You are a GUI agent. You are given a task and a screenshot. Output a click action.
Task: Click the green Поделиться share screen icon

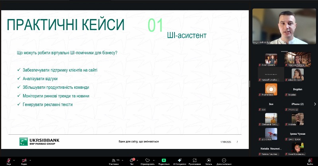click(x=164, y=160)
